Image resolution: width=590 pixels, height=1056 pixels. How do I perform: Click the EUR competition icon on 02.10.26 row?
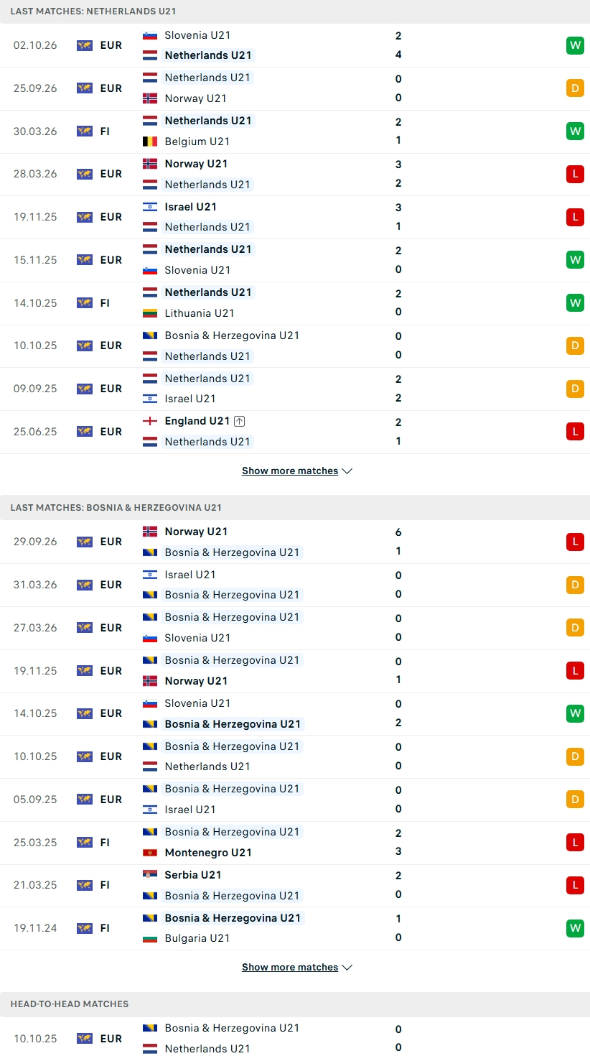(85, 45)
